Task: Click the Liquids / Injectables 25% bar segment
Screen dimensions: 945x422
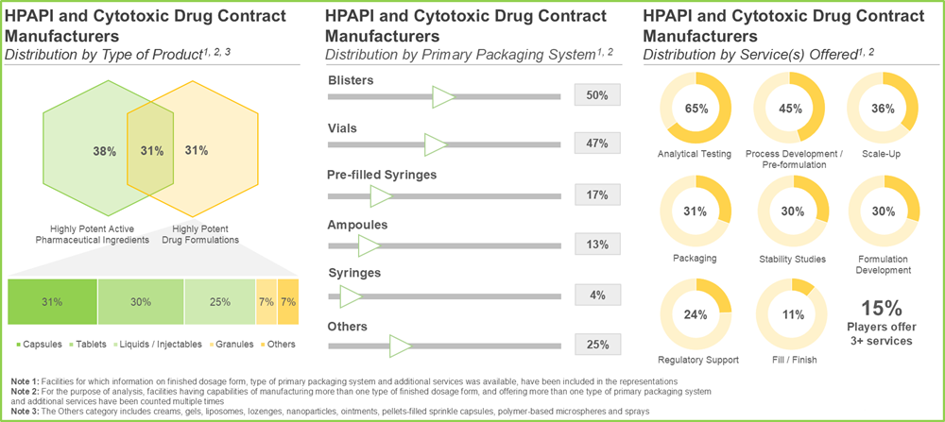Action: (x=219, y=302)
